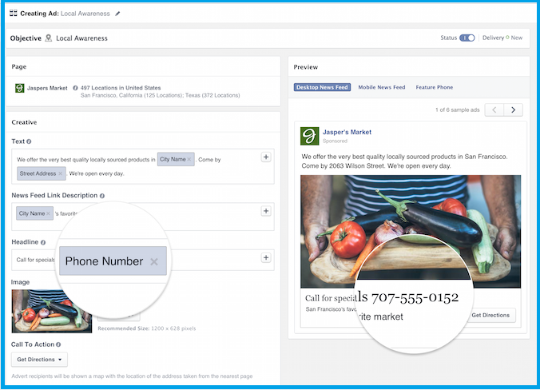Click the info icon beside Jaspers Market
The width and height of the screenshot is (540, 390).
(x=75, y=88)
